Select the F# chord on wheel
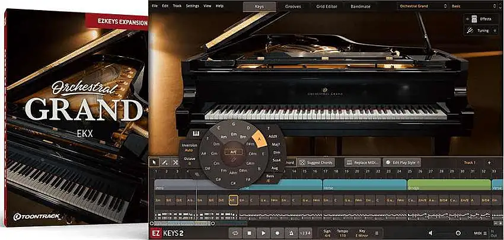The width and height of the screenshot is (504, 240). tap(248, 179)
